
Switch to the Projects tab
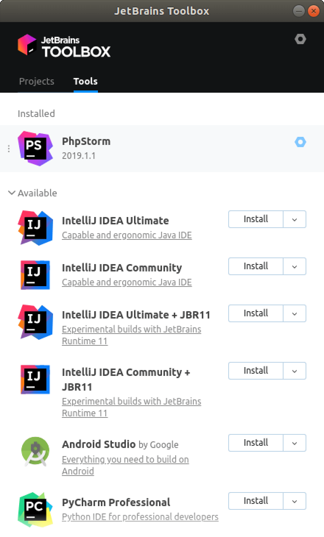pos(36,81)
